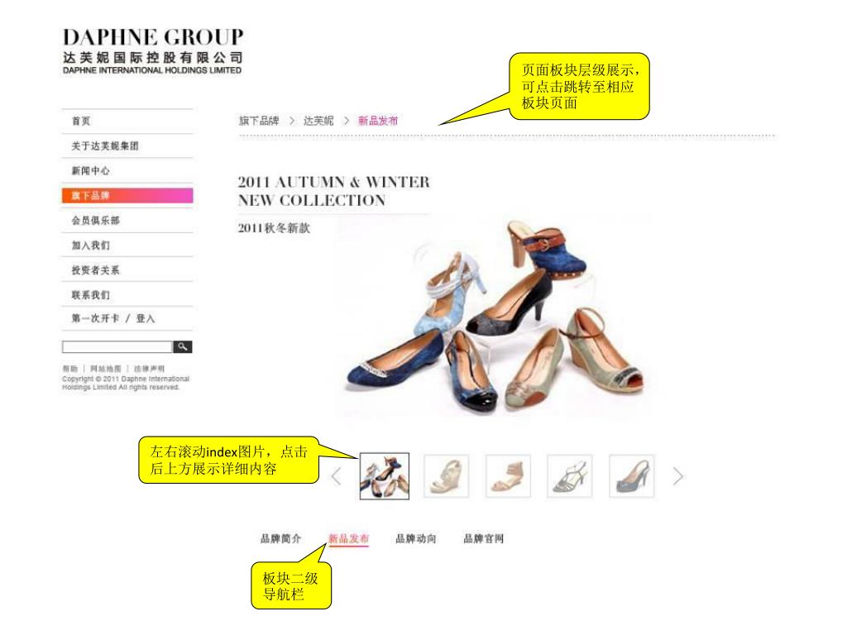
Task: Click the 网站地图 footer link
Action: coord(105,369)
